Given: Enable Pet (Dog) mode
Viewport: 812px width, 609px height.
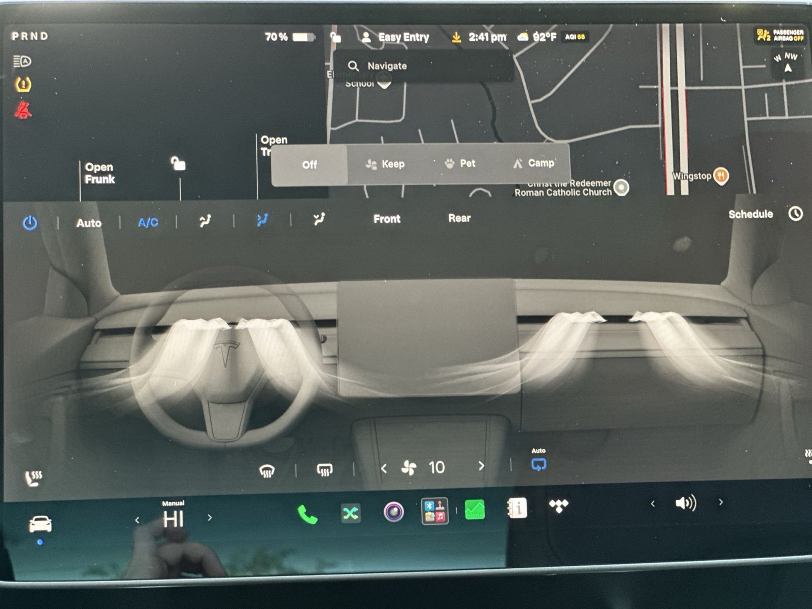Looking at the screenshot, I should pyautogui.click(x=460, y=163).
